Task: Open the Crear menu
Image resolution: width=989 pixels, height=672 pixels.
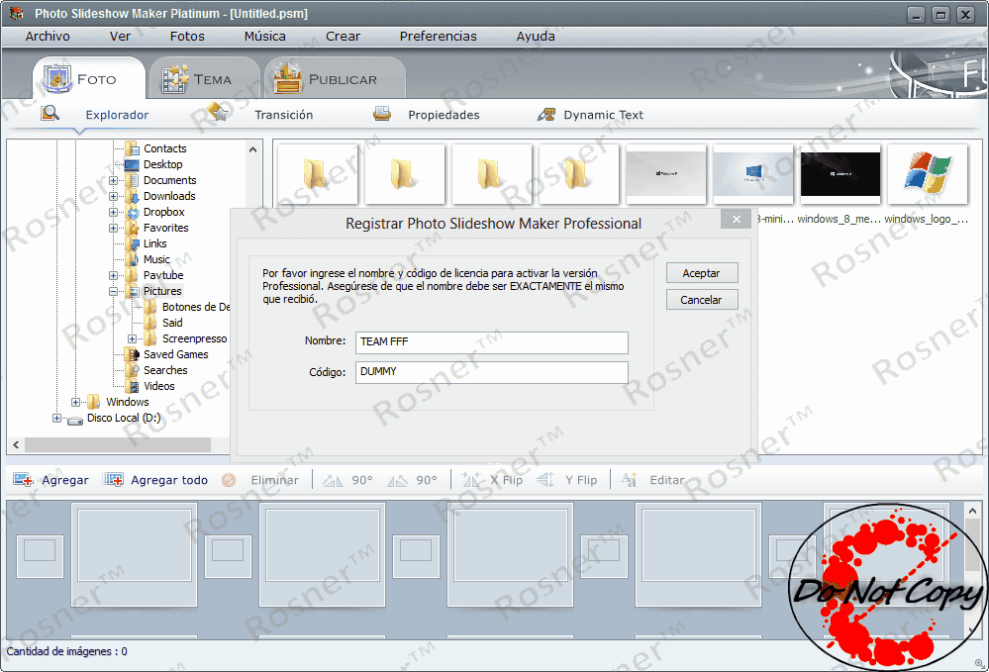Action: click(343, 36)
